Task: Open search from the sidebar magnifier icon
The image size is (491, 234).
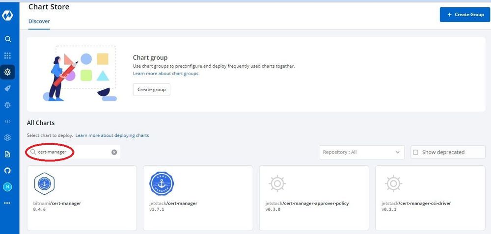Action: [x=8, y=39]
